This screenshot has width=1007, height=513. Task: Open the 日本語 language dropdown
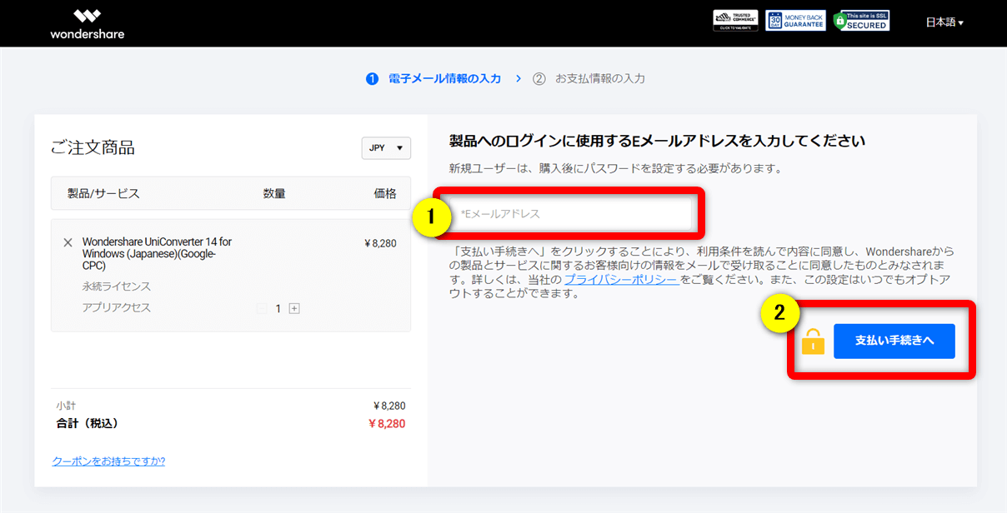click(x=944, y=22)
